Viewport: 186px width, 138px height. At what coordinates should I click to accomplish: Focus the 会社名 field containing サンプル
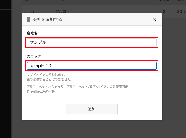point(92,42)
